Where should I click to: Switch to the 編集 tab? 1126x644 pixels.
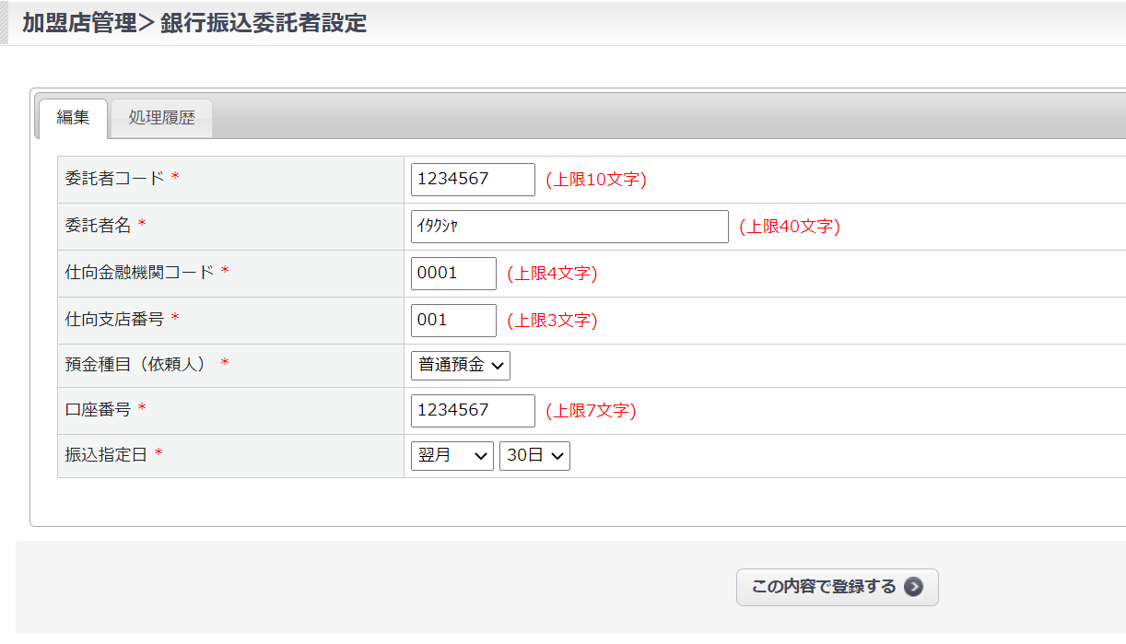[73, 118]
